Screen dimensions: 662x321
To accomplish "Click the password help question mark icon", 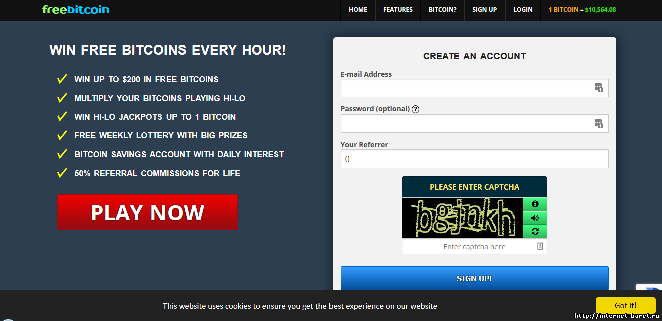I will coord(415,109).
